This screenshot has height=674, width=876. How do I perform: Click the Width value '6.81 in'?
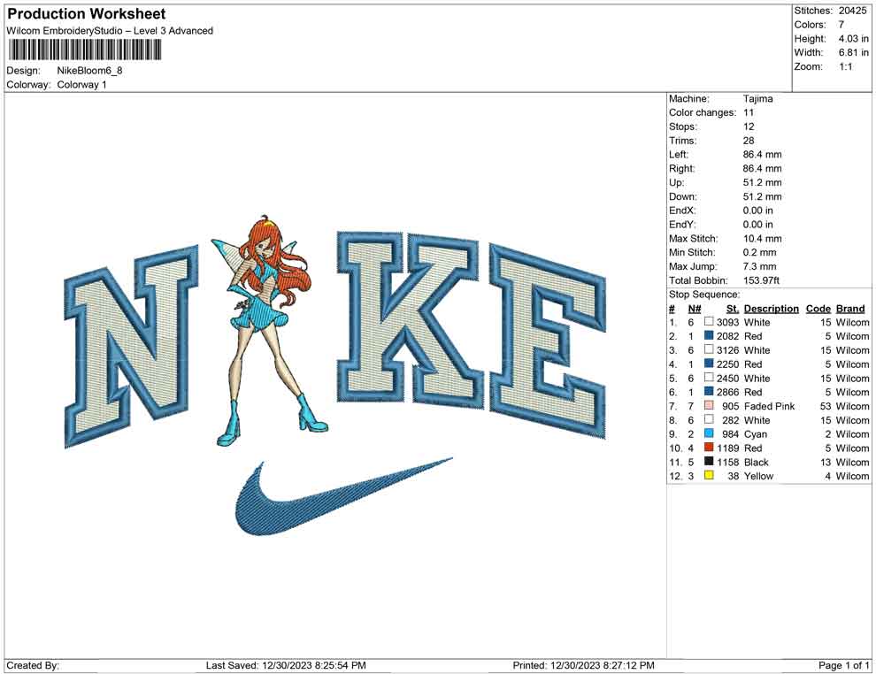(853, 52)
